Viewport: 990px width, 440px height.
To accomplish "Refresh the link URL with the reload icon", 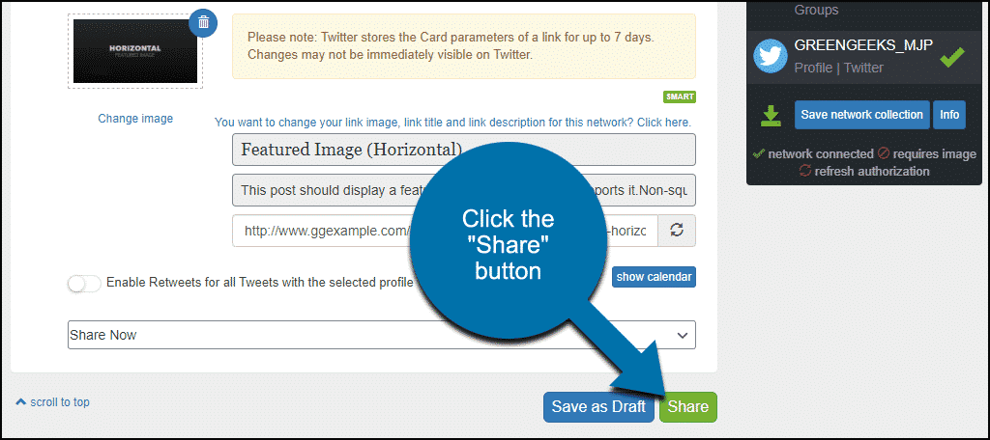I will point(677,231).
